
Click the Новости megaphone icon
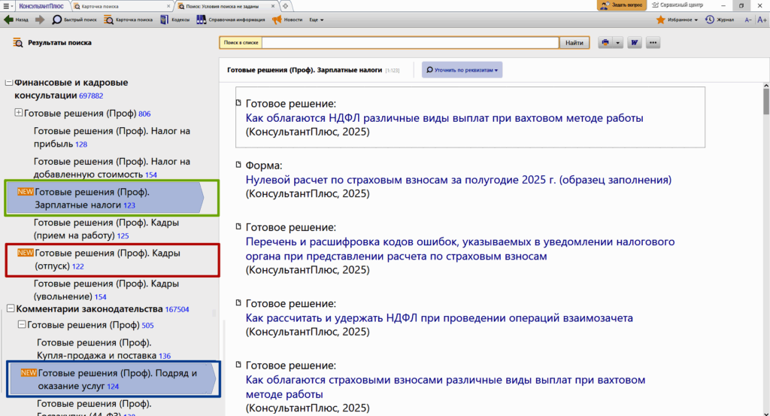[277, 20]
